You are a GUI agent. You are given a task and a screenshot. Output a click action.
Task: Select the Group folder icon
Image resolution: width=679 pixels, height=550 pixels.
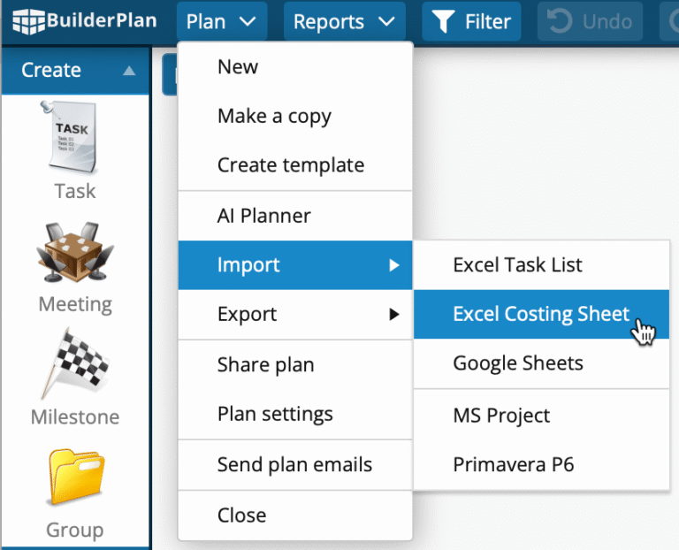click(x=74, y=478)
